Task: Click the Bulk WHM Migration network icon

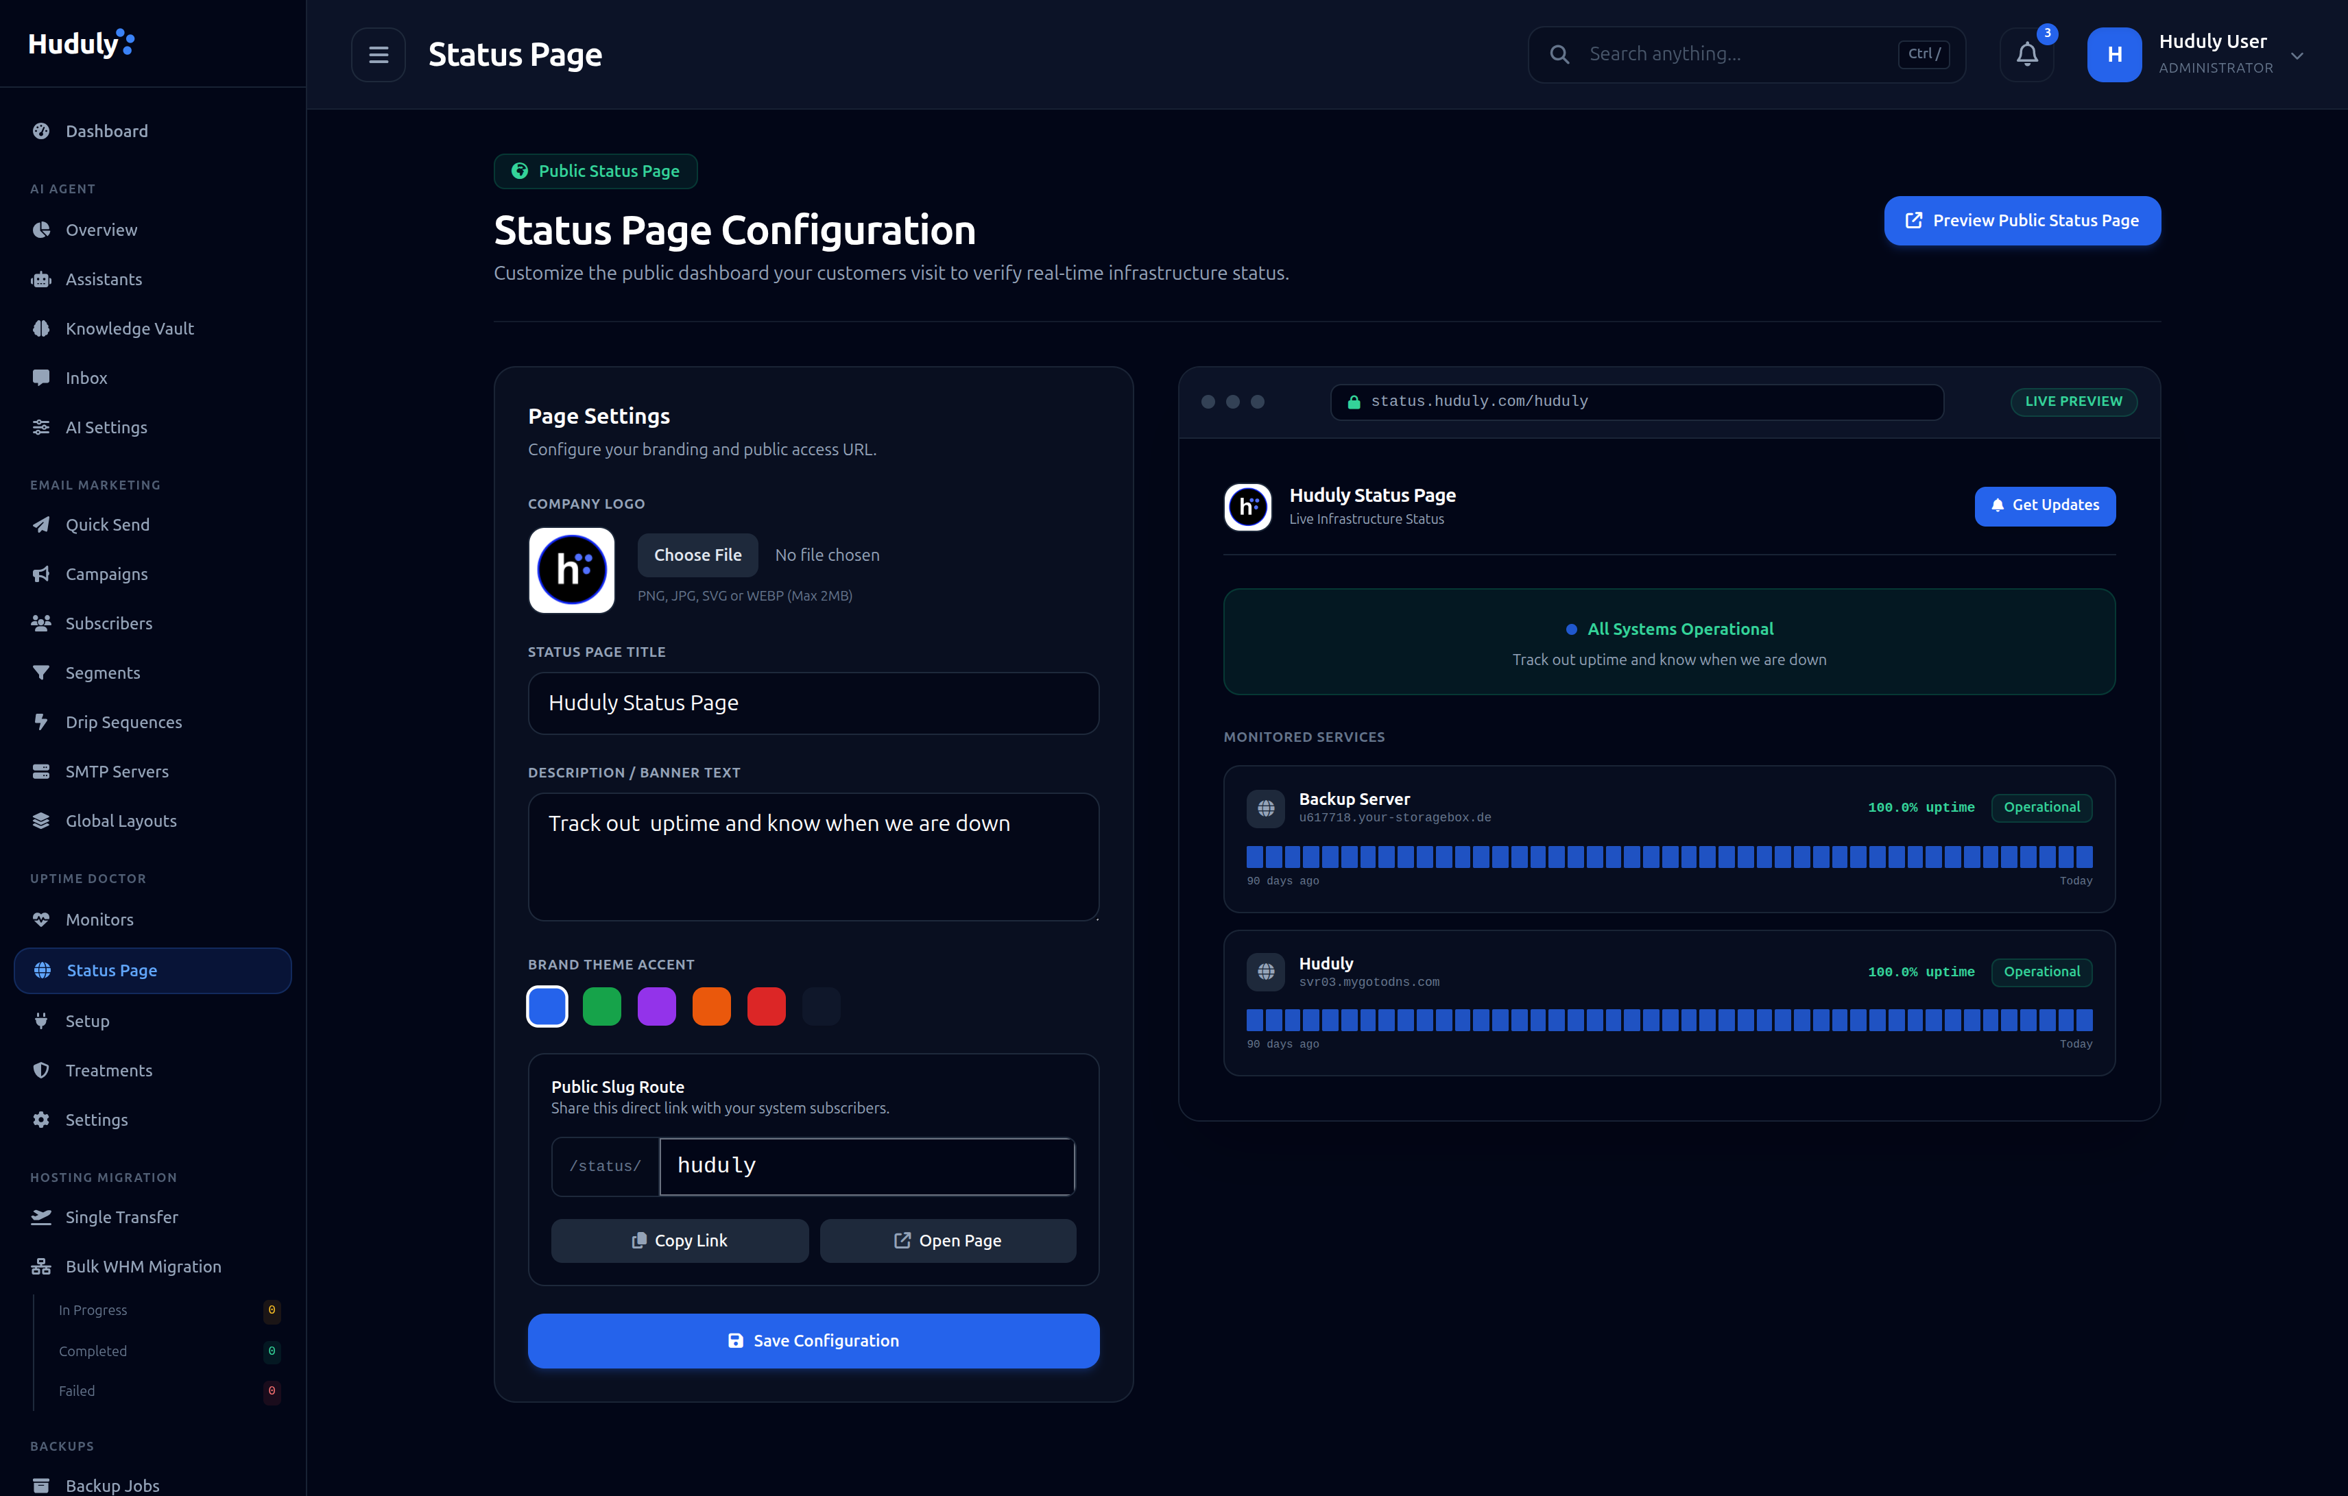Action: pos(41,1267)
